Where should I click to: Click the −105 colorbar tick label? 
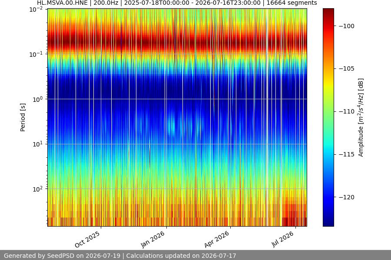click(346, 68)
